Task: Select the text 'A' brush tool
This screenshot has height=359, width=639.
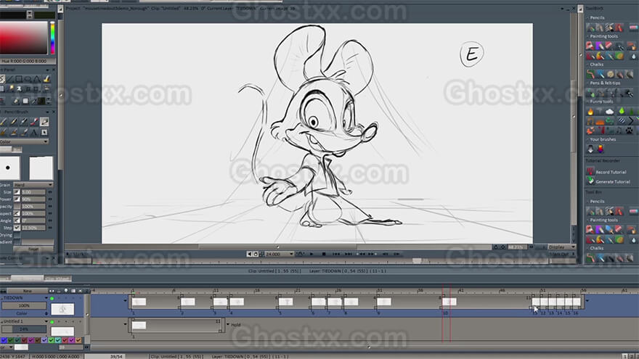Action: tap(34, 132)
